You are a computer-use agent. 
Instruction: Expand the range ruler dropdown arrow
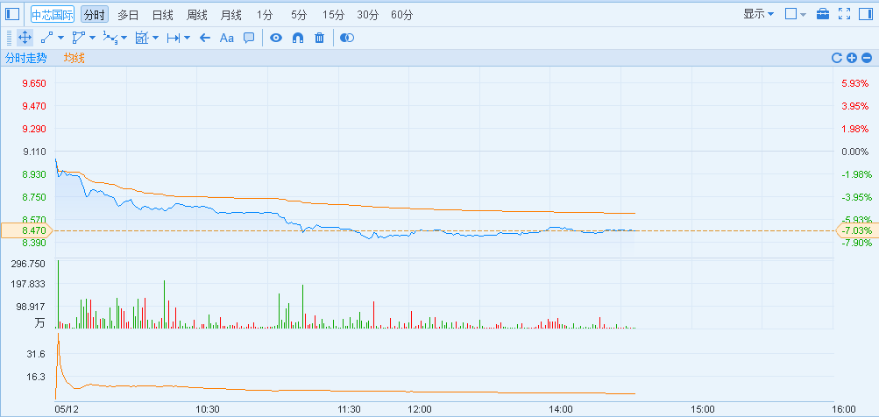188,39
